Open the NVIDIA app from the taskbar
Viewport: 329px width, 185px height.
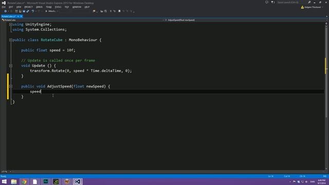pos(56,181)
